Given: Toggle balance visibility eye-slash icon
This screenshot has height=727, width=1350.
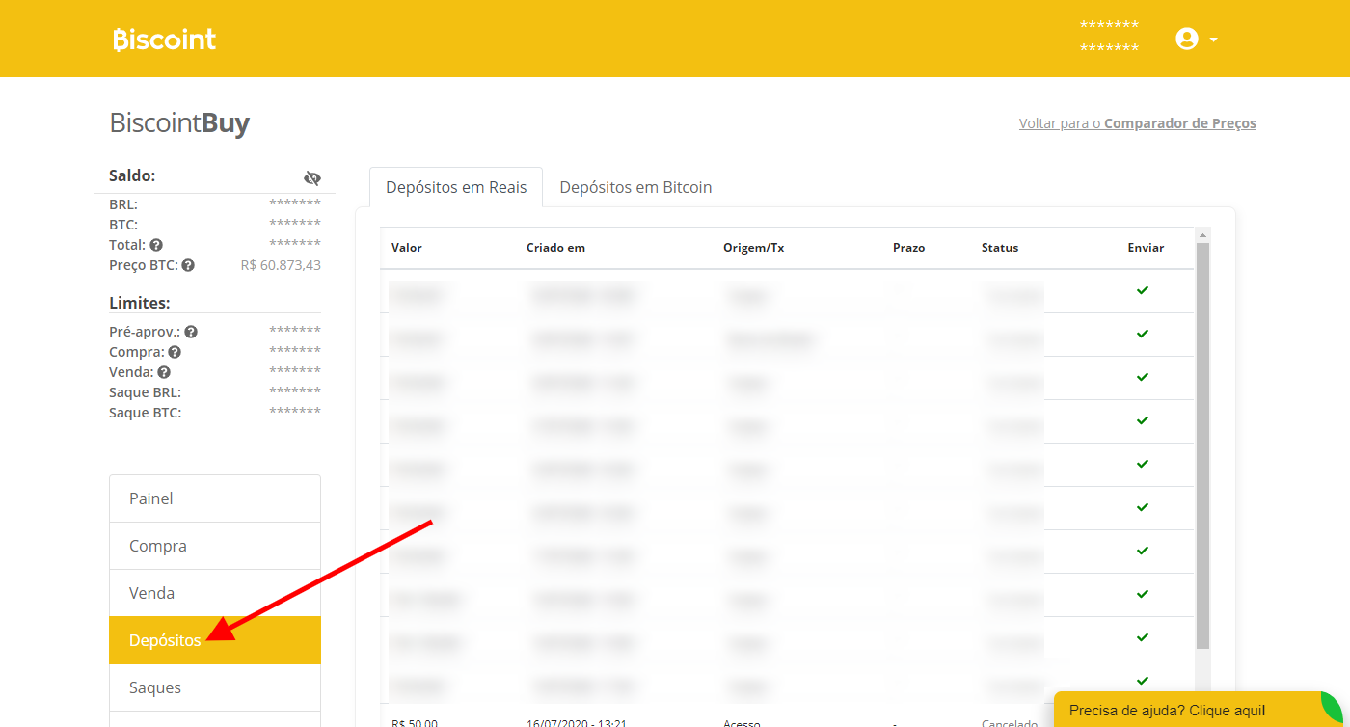Looking at the screenshot, I should click(312, 177).
